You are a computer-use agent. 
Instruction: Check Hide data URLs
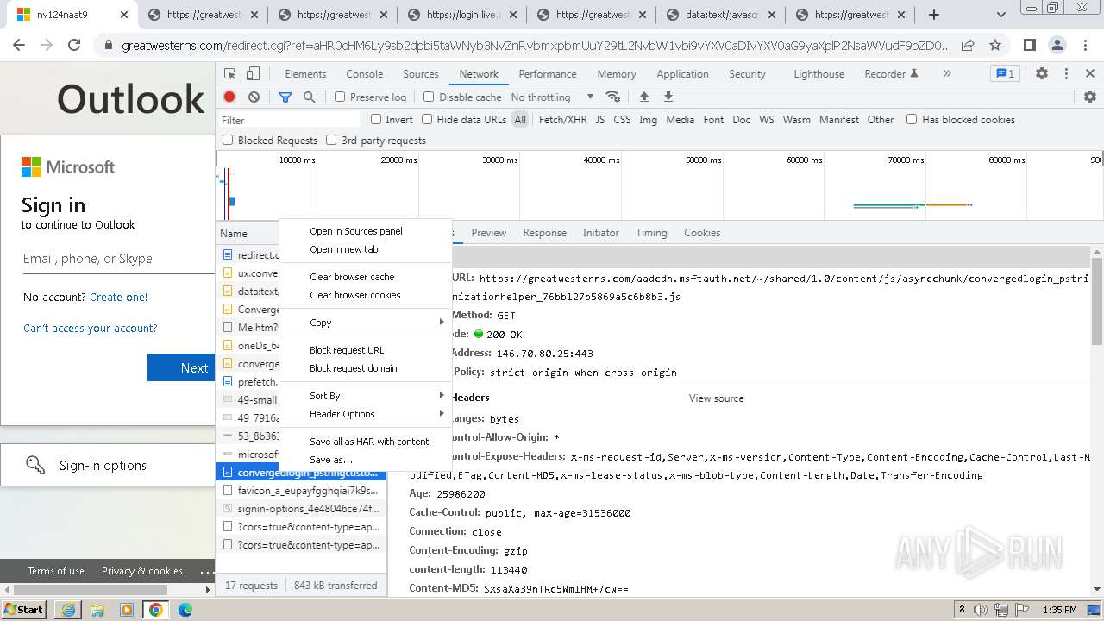tap(427, 120)
